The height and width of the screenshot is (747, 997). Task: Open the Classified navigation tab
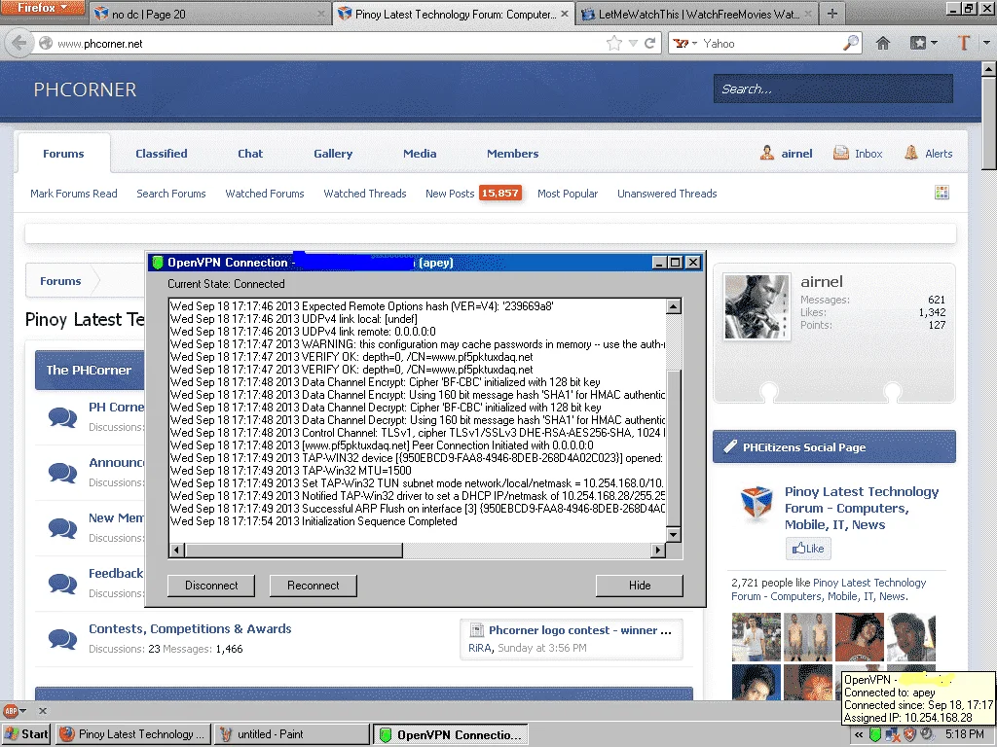[162, 154]
